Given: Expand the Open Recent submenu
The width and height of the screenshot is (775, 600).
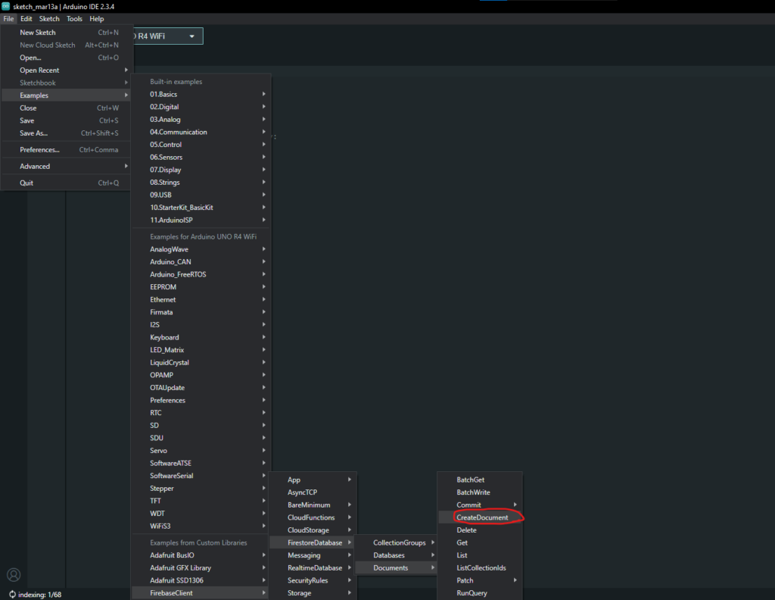Looking at the screenshot, I should 67,70.
